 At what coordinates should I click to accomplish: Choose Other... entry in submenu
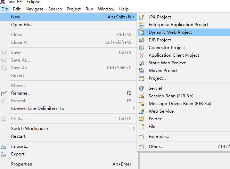(x=184, y=146)
